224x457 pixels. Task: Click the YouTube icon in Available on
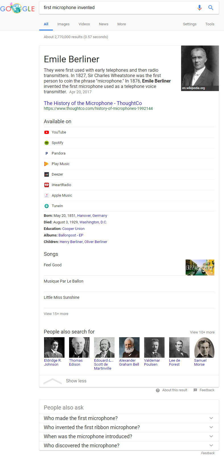pos(47,132)
